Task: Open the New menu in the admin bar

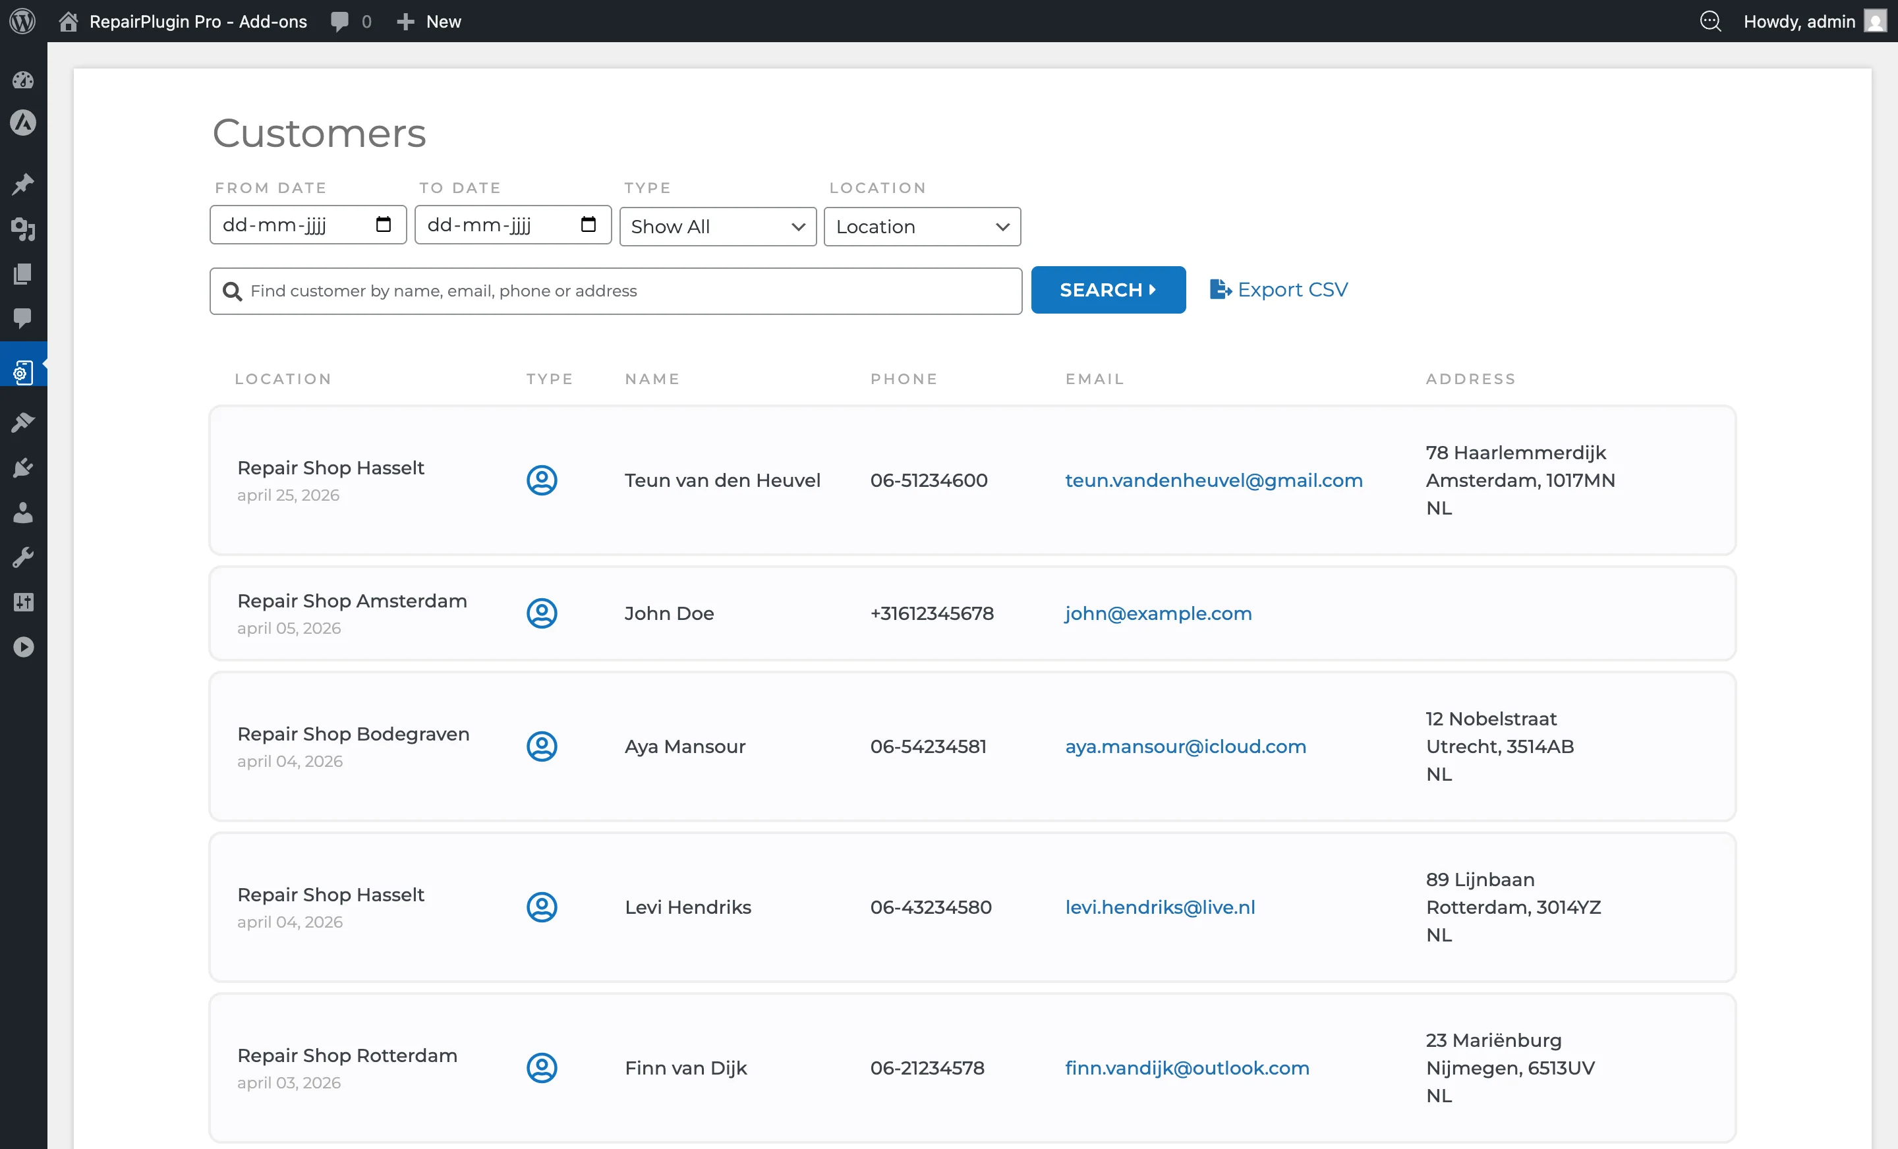Action: click(428, 21)
